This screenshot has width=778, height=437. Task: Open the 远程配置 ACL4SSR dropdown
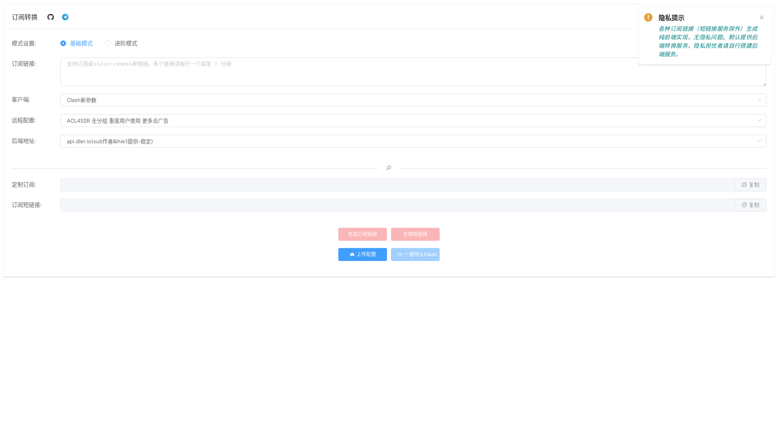point(413,121)
